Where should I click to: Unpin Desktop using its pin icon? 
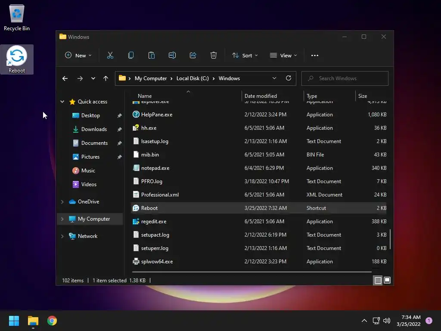click(120, 116)
